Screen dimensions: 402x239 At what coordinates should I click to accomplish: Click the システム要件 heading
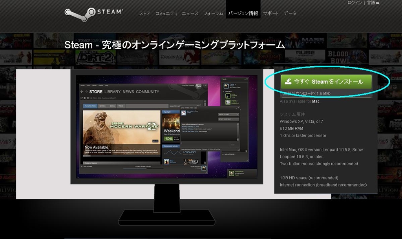coord(292,114)
